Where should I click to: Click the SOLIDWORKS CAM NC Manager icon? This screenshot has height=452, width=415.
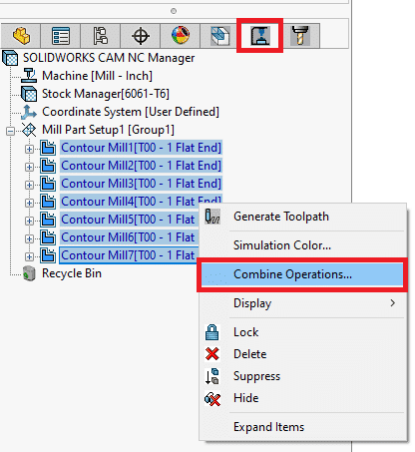[10, 58]
